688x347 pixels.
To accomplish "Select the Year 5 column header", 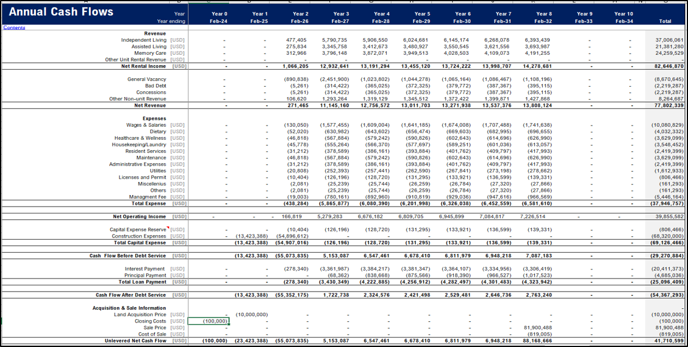I will [x=422, y=14].
